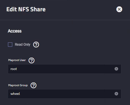130x105 pixels.
Task: Click the Maproot Group field label
Action: (18, 85)
